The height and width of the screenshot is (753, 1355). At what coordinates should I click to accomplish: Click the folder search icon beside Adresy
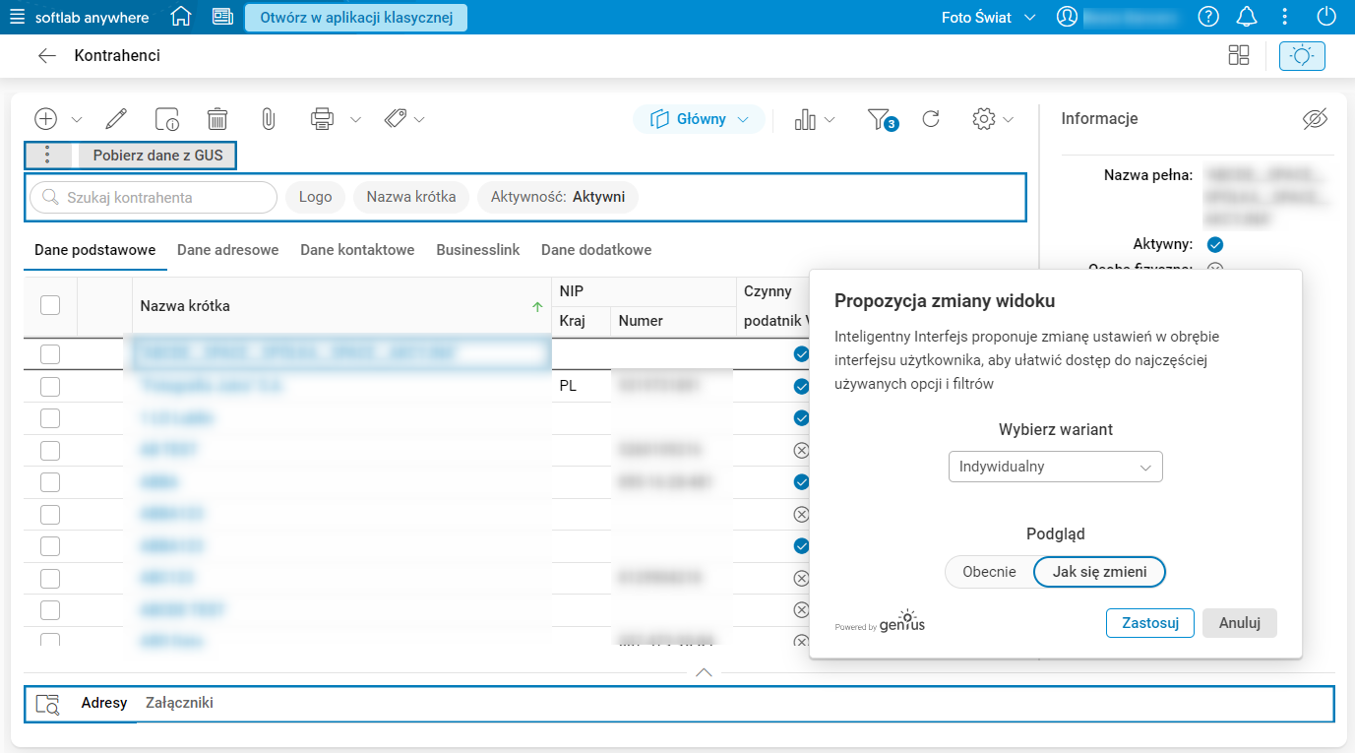pyautogui.click(x=47, y=704)
